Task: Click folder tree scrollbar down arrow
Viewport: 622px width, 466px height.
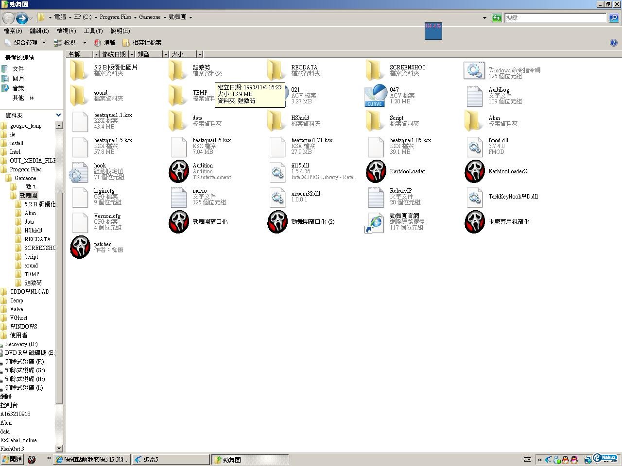Action: pyautogui.click(x=59, y=449)
